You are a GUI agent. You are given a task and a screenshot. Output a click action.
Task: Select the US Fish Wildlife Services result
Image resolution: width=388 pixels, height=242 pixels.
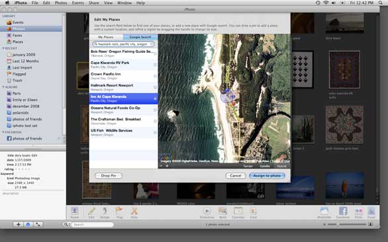click(123, 132)
